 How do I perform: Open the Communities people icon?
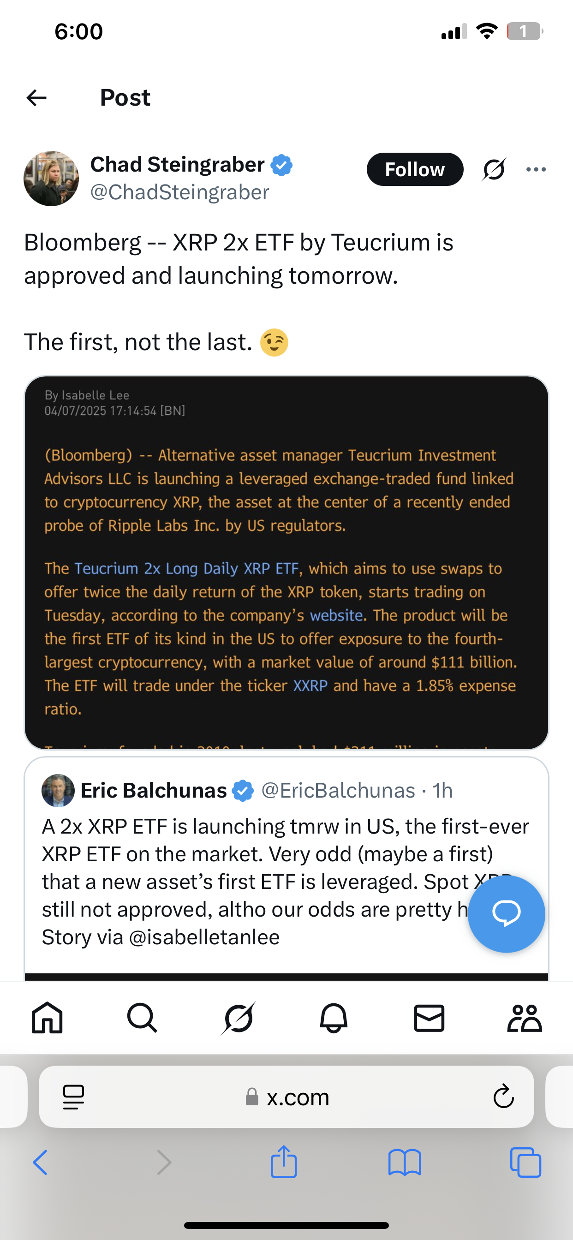pyautogui.click(x=525, y=1018)
